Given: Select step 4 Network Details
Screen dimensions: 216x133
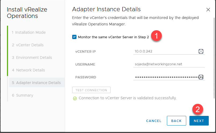Looking at the screenshot, I should coord(28,70).
